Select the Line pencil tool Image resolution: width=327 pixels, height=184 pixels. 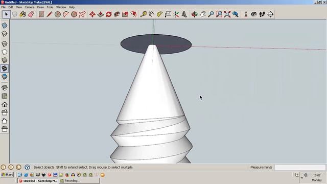click(x=50, y=14)
